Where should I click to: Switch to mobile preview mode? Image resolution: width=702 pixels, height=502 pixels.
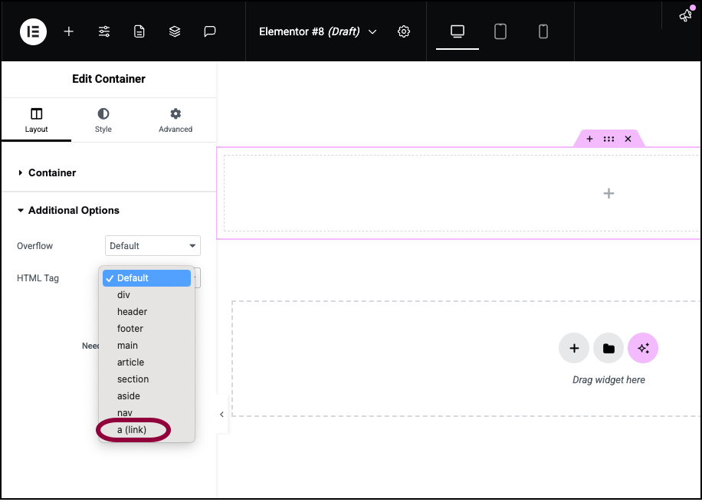(543, 31)
